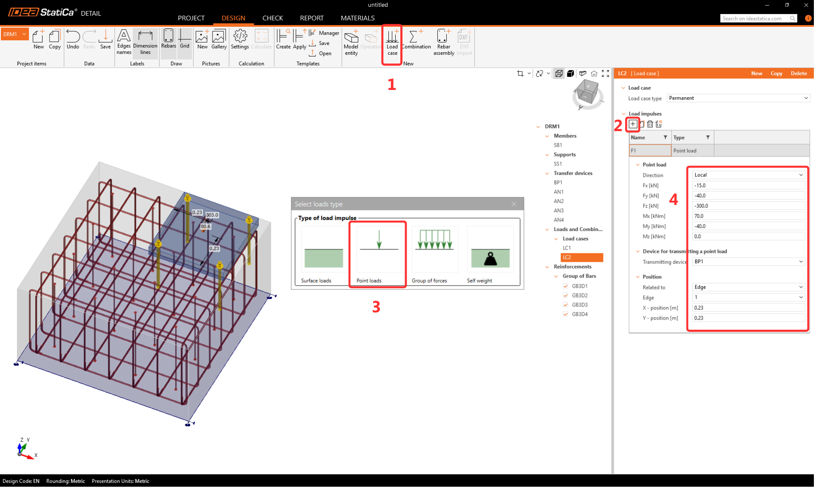This screenshot has height=488, width=816.
Task: Open the MATERIALS tab
Action: [357, 18]
